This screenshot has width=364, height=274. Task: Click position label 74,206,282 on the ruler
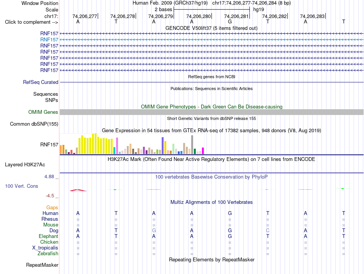(274, 16)
